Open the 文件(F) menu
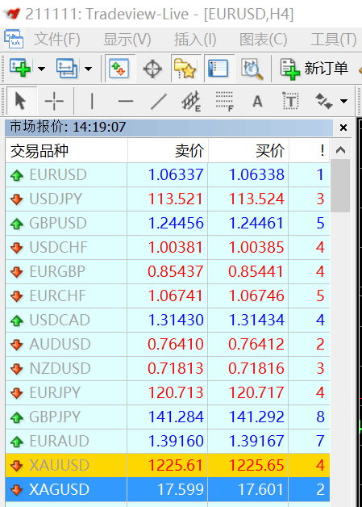Viewport: 362px width, 507px height. point(56,40)
